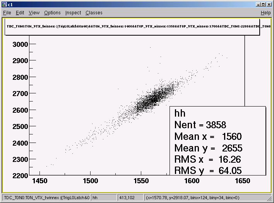Select the Nent = 3858 stats line
Screen dimensions: 274x203
[x=200, y=125]
